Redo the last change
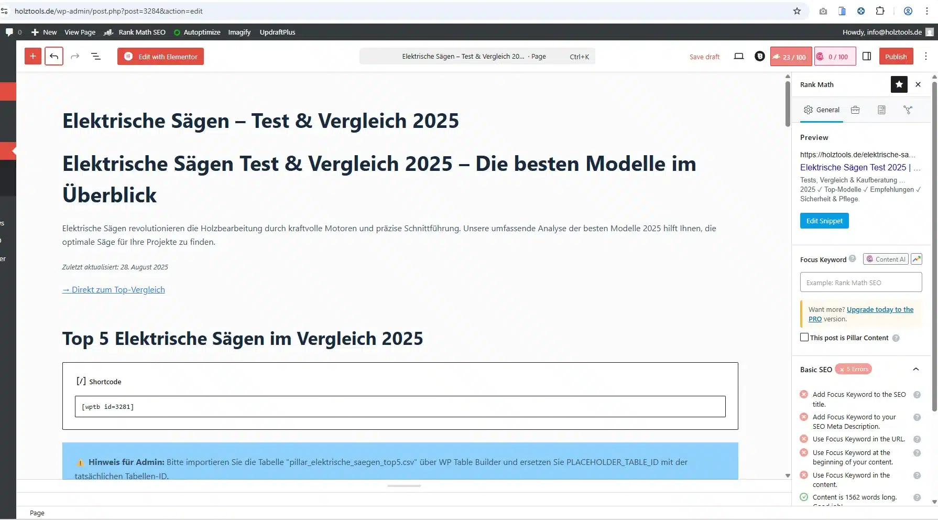The image size is (938, 520). click(75, 56)
